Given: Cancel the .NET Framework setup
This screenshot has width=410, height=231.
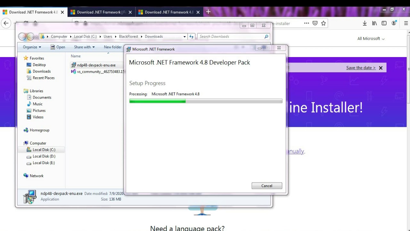Looking at the screenshot, I should [x=267, y=186].
